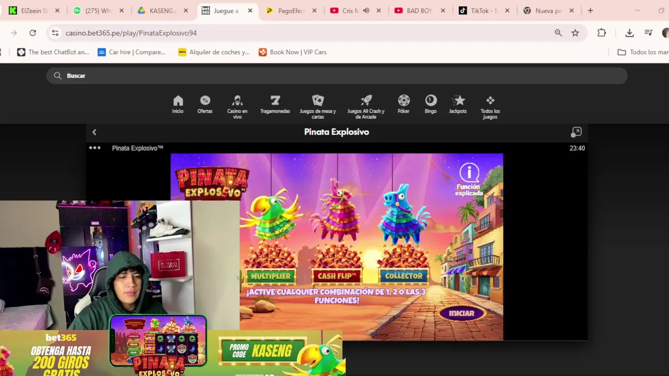
Task: Close the TikTok tab
Action: pyautogui.click(x=507, y=10)
